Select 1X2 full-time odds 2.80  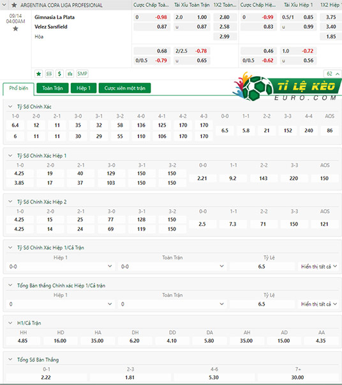[225, 17]
